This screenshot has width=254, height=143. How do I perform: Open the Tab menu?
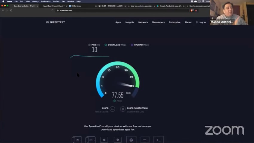click(63, 1)
